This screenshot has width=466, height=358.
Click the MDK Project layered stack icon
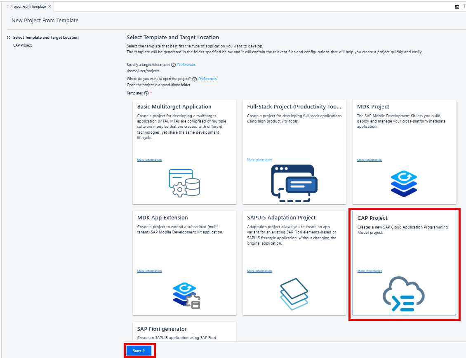tap(404, 184)
